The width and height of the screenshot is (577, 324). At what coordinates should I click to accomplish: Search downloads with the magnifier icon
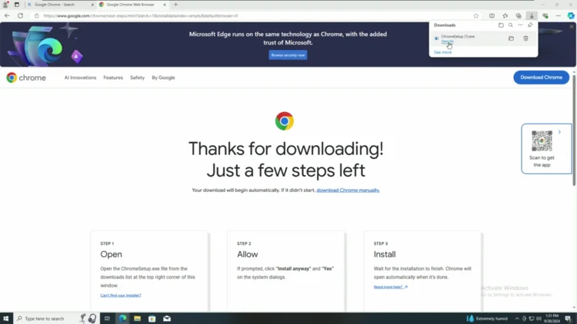pyautogui.click(x=510, y=25)
